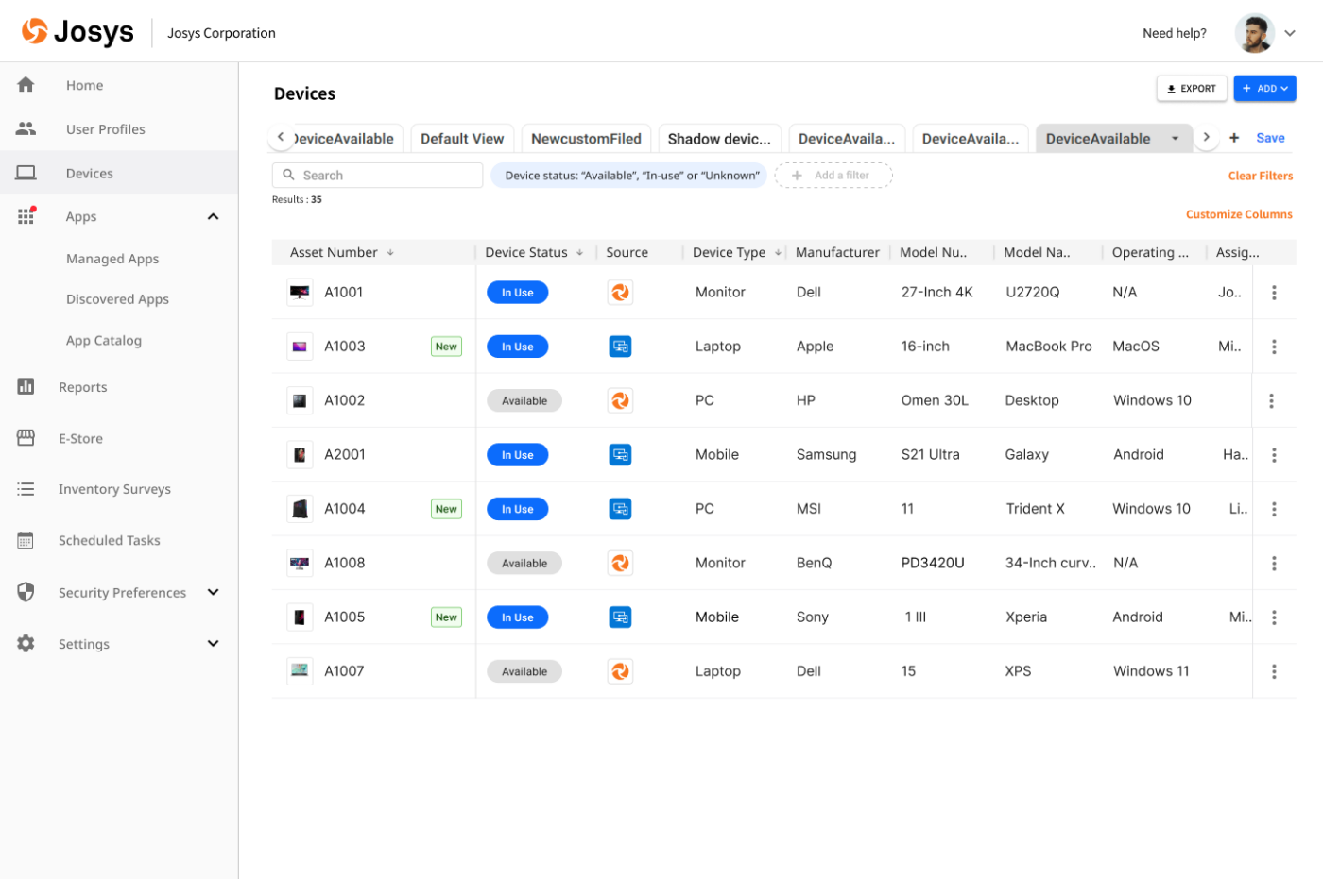Click Clear Filters link
The width and height of the screenshot is (1323, 879).
1260,176
